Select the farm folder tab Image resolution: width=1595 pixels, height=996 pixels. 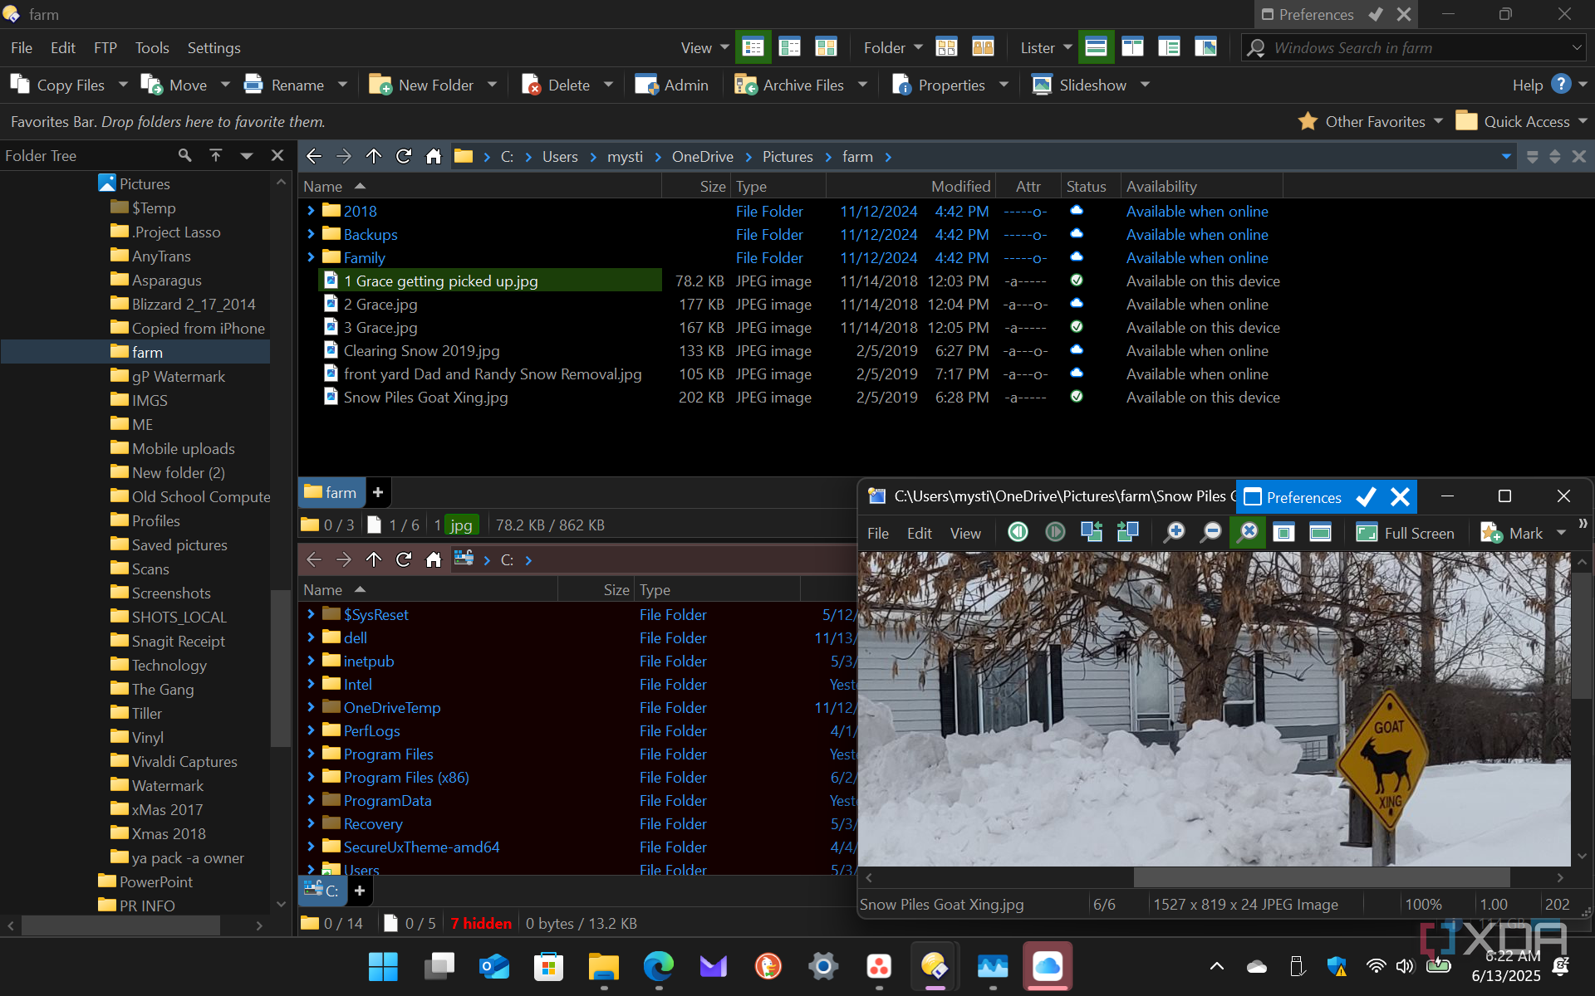[331, 492]
